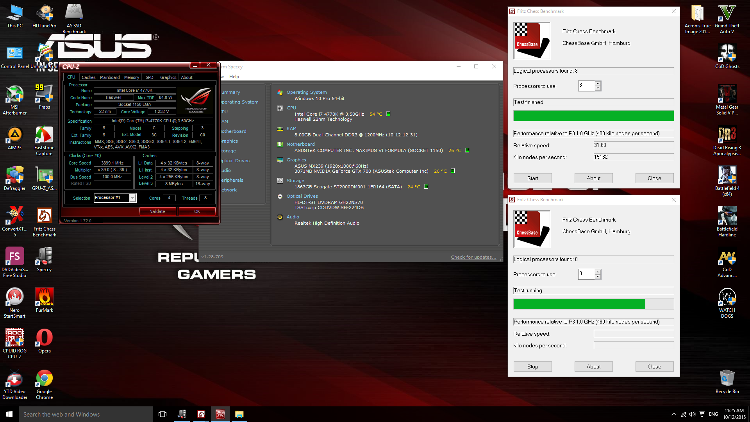This screenshot has height=422, width=750.
Task: Click the green CPU temperature indicator in Speccy
Action: [388, 114]
